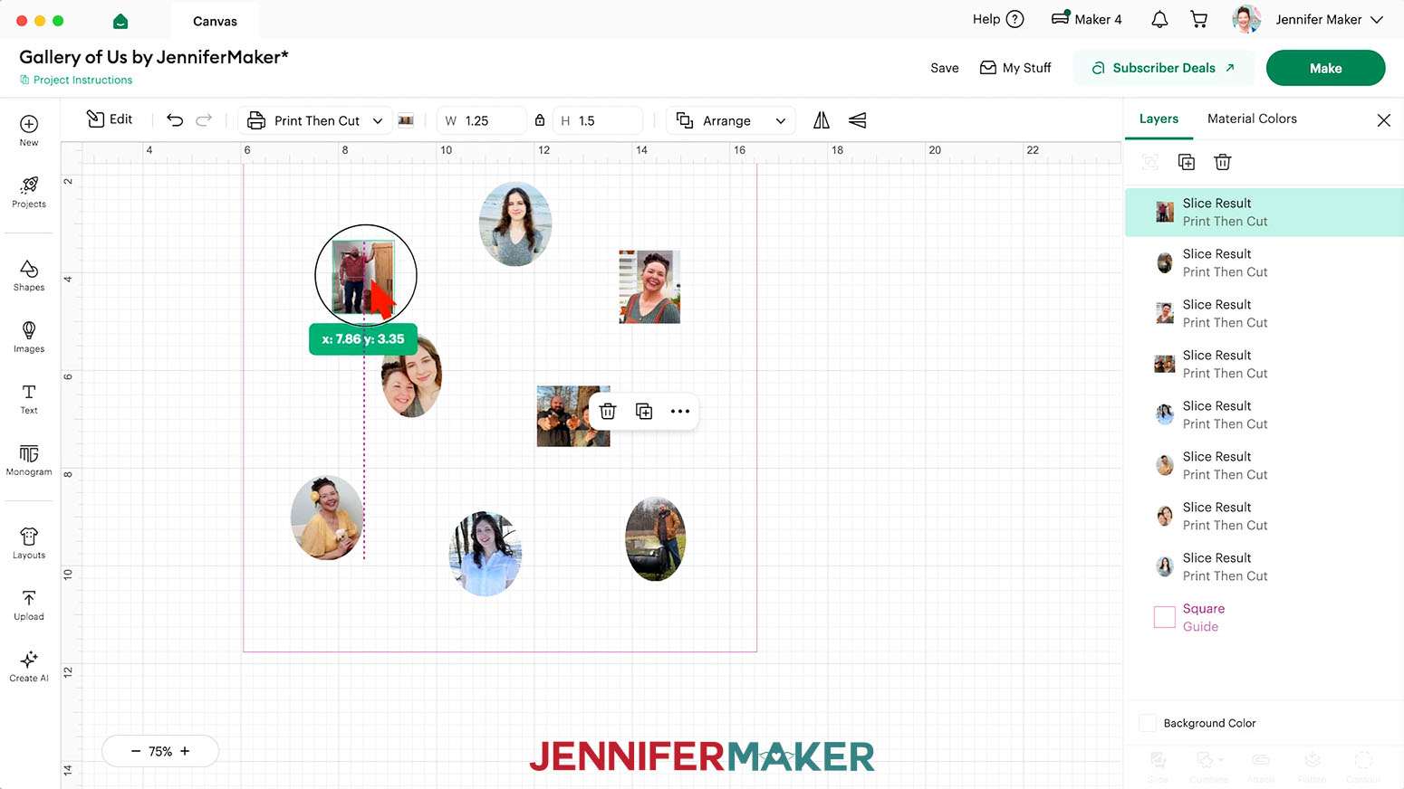Select the Canvas tab

(215, 21)
